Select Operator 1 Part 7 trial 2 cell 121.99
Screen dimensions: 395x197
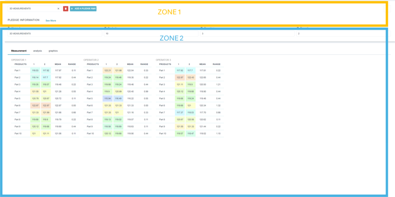[x=46, y=113]
